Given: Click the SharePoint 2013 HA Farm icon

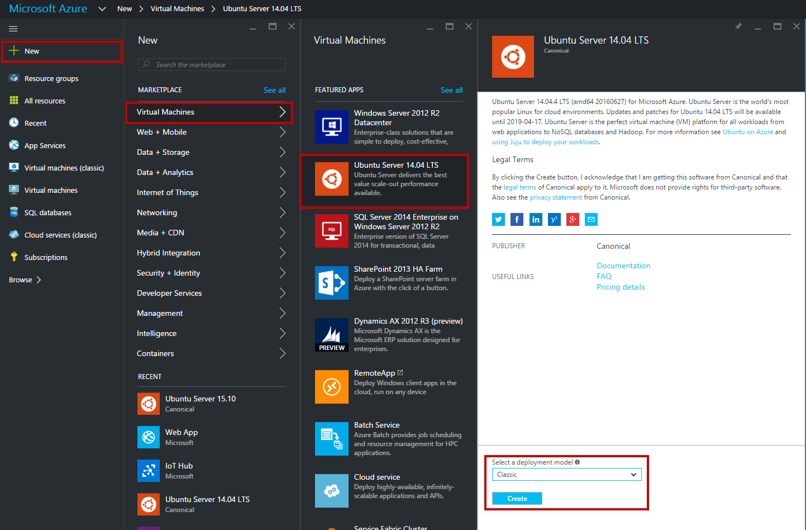Looking at the screenshot, I should click(332, 283).
